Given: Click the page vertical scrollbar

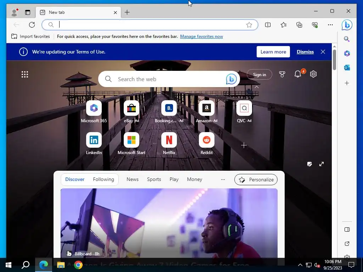Looking at the screenshot, I should (x=334, y=59).
